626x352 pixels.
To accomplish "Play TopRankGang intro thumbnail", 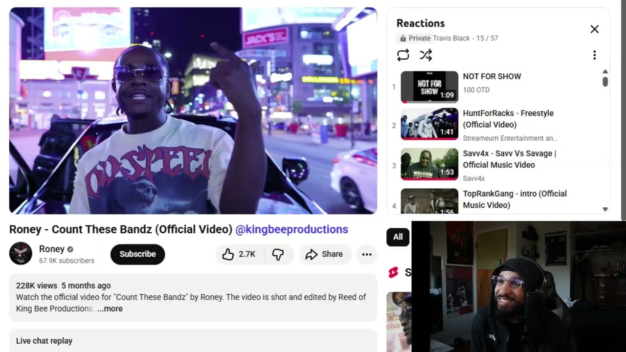I will point(429,201).
